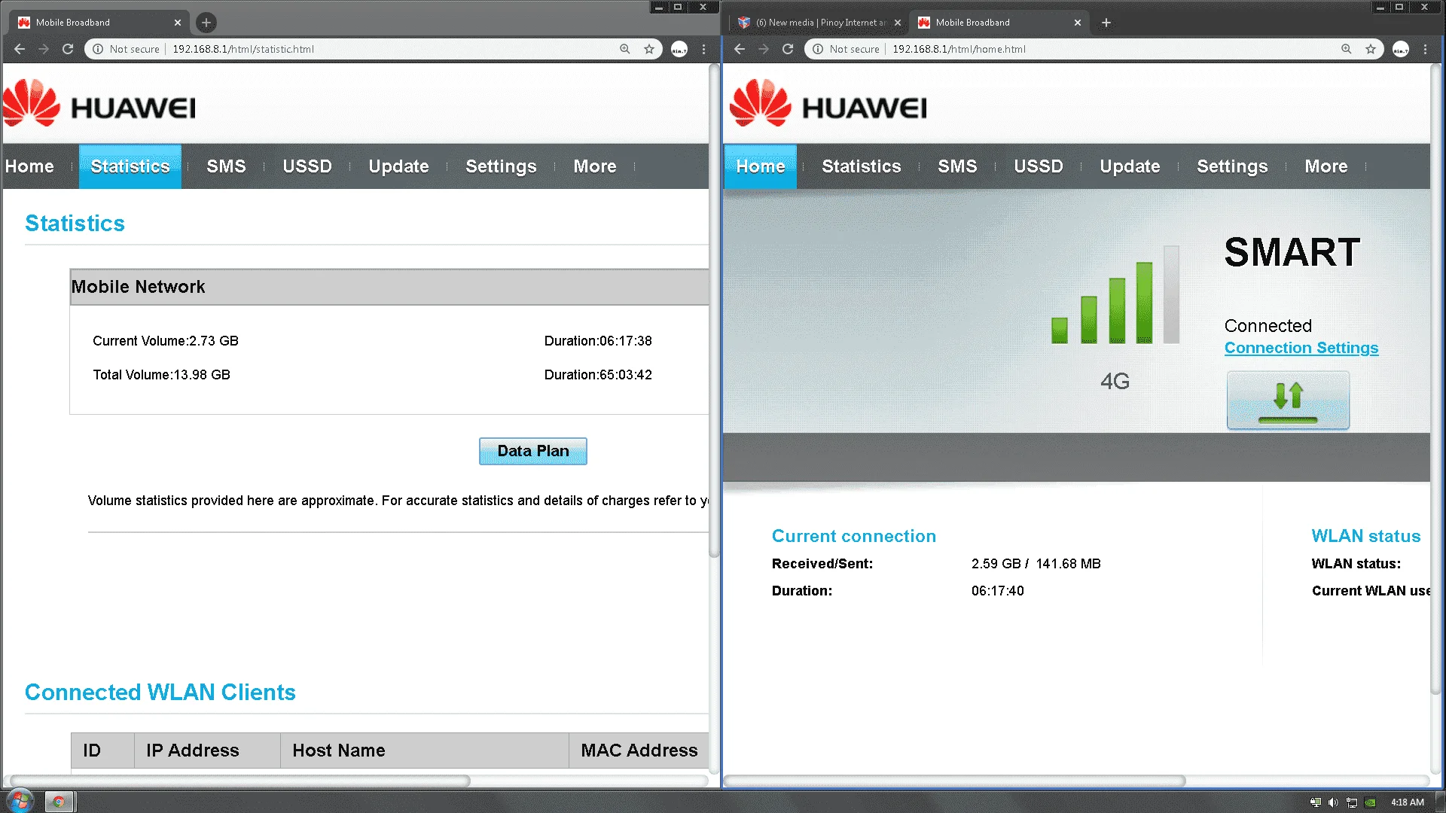The width and height of the screenshot is (1446, 813).
Task: Open More menu in right window
Action: (1326, 166)
